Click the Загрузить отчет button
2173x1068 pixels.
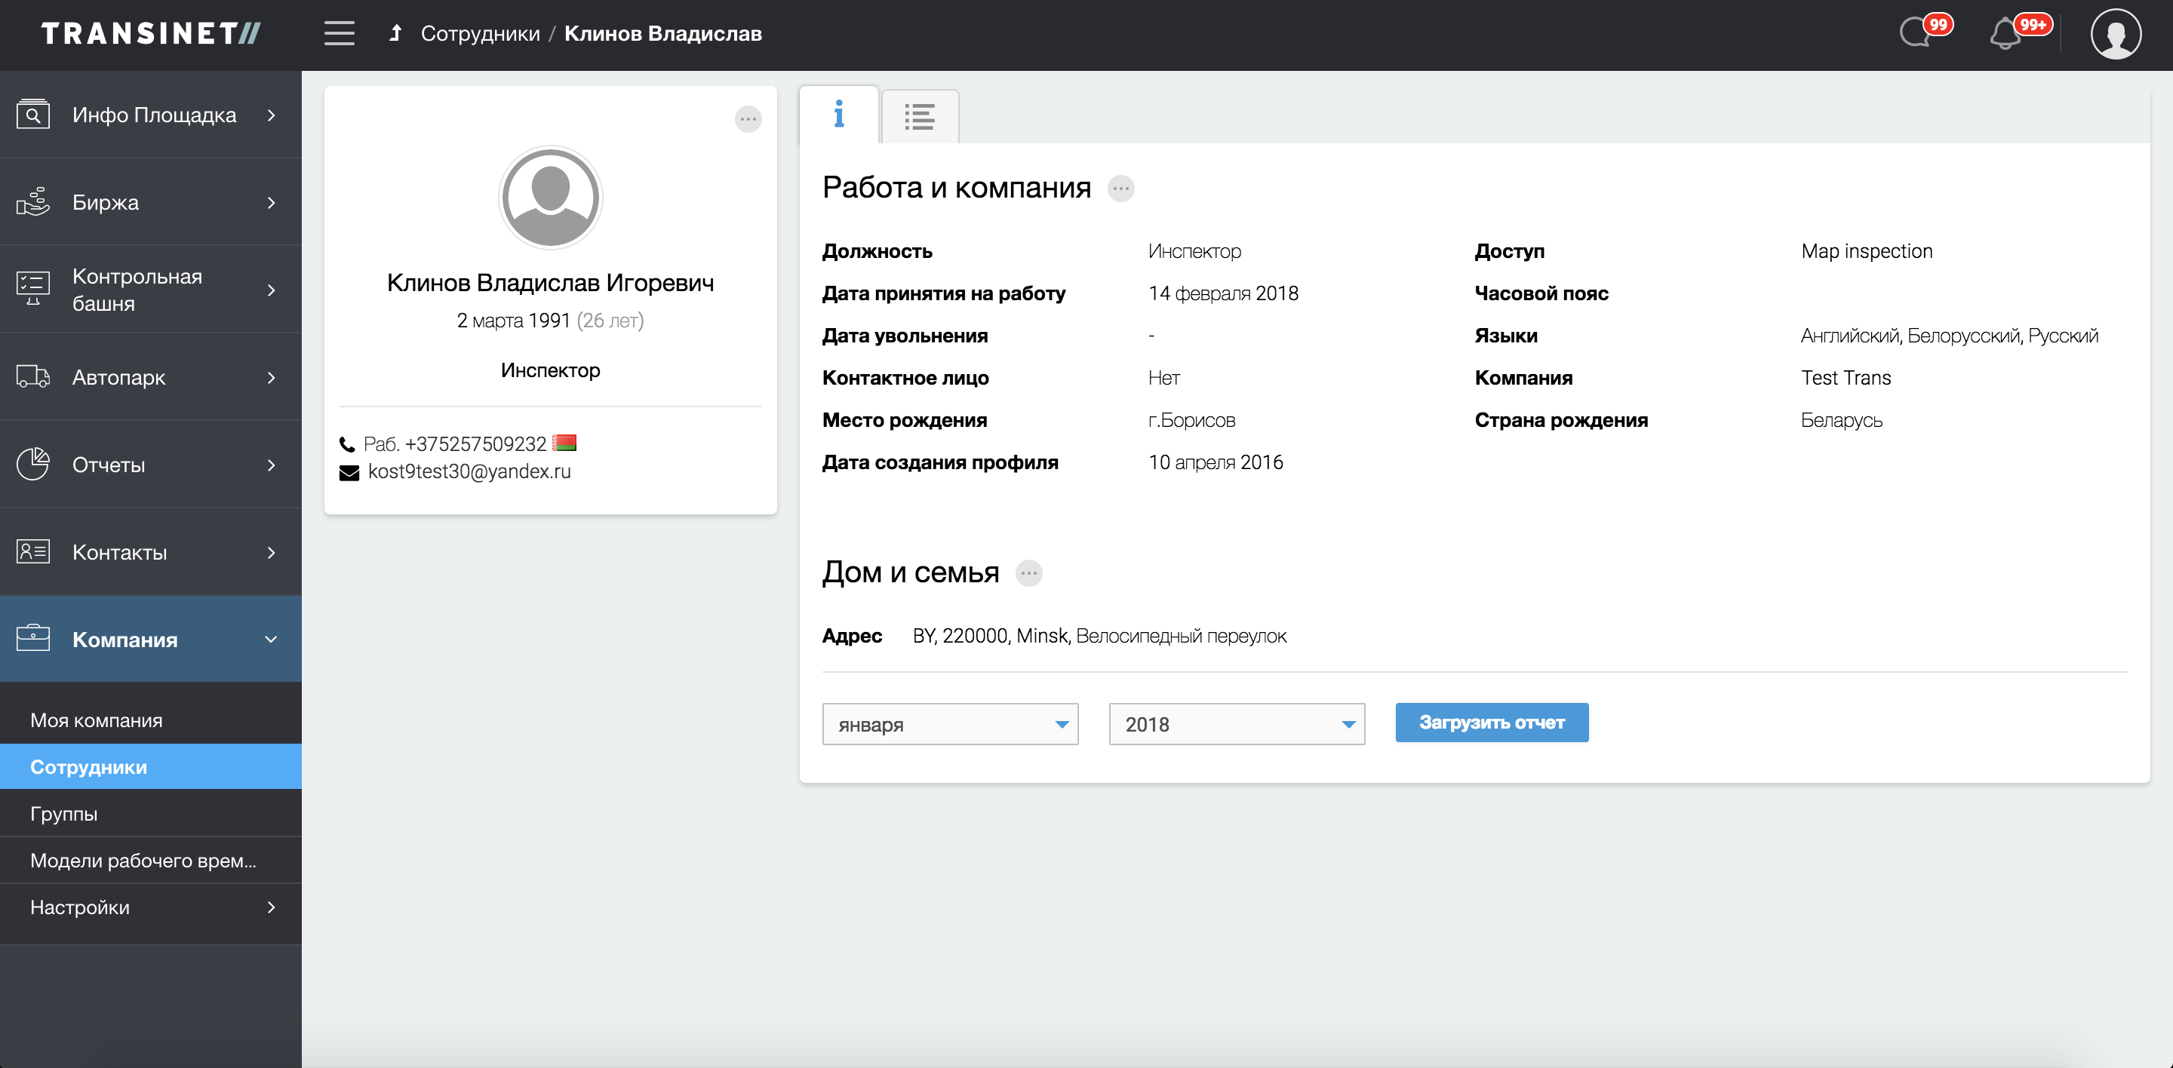pos(1491,723)
